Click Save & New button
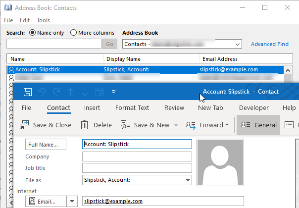Image resolution: width=299 pixels, height=208 pixels. [145, 125]
